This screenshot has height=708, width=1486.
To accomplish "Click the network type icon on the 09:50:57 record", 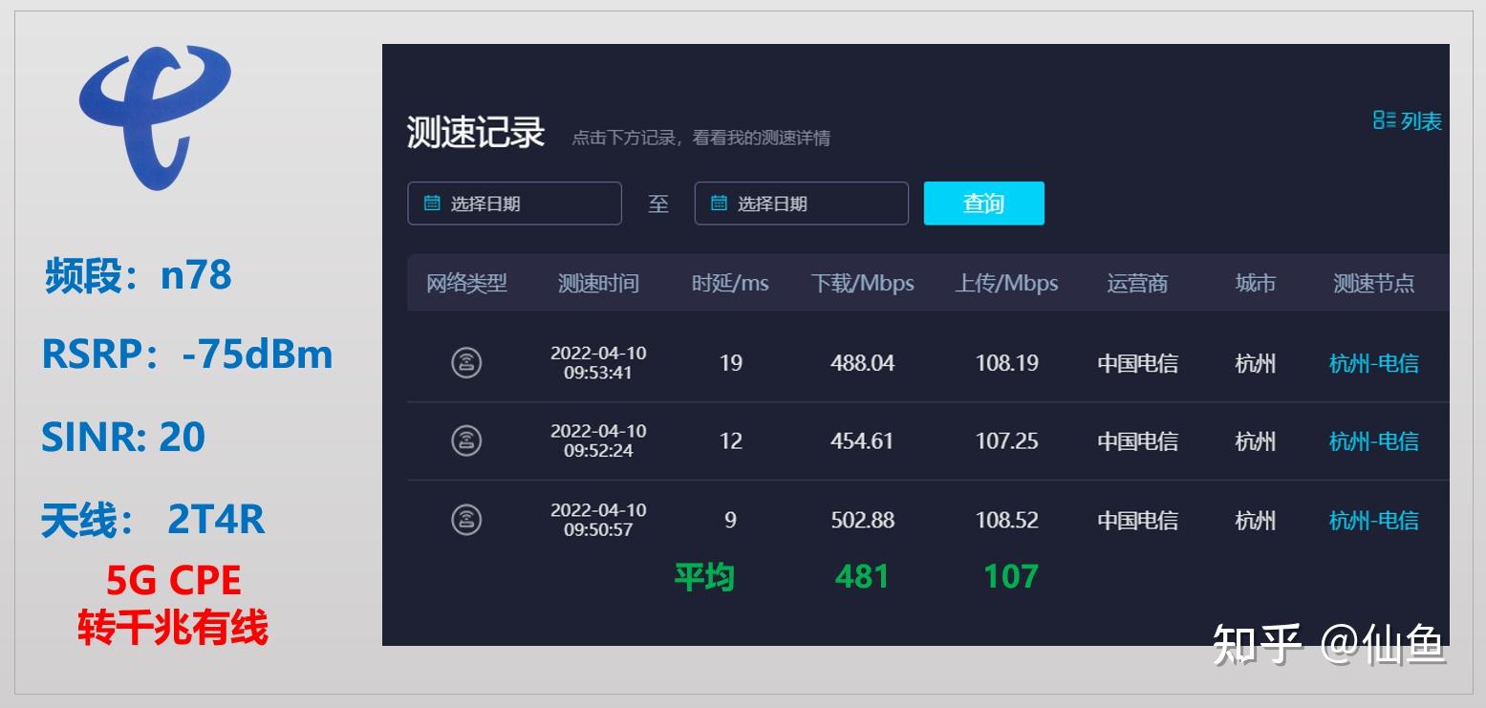I will click(467, 519).
